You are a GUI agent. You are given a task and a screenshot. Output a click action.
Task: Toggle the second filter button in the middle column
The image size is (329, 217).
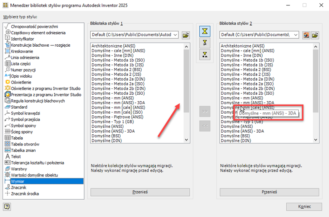click(205, 43)
